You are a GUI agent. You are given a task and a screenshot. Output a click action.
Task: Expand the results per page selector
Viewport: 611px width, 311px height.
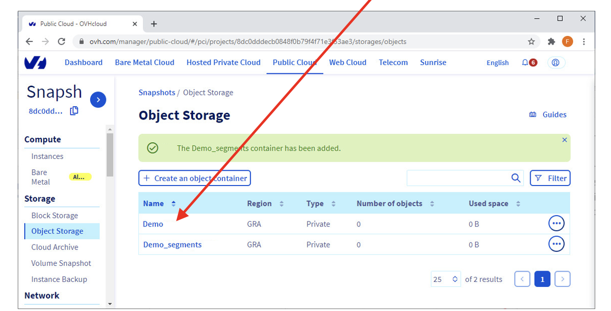click(x=446, y=279)
